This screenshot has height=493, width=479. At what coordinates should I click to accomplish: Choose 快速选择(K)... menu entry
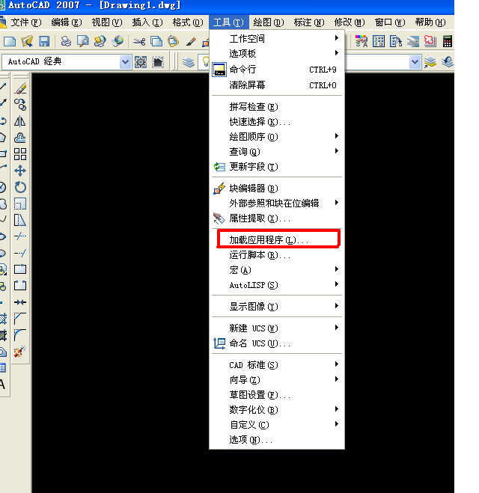click(277, 122)
